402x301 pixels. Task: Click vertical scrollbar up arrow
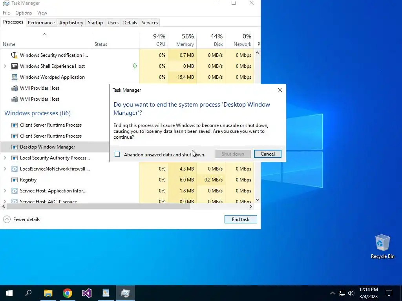click(257, 53)
